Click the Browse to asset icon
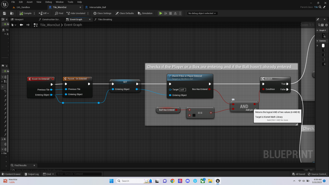This screenshot has height=185, width=329. point(12,13)
